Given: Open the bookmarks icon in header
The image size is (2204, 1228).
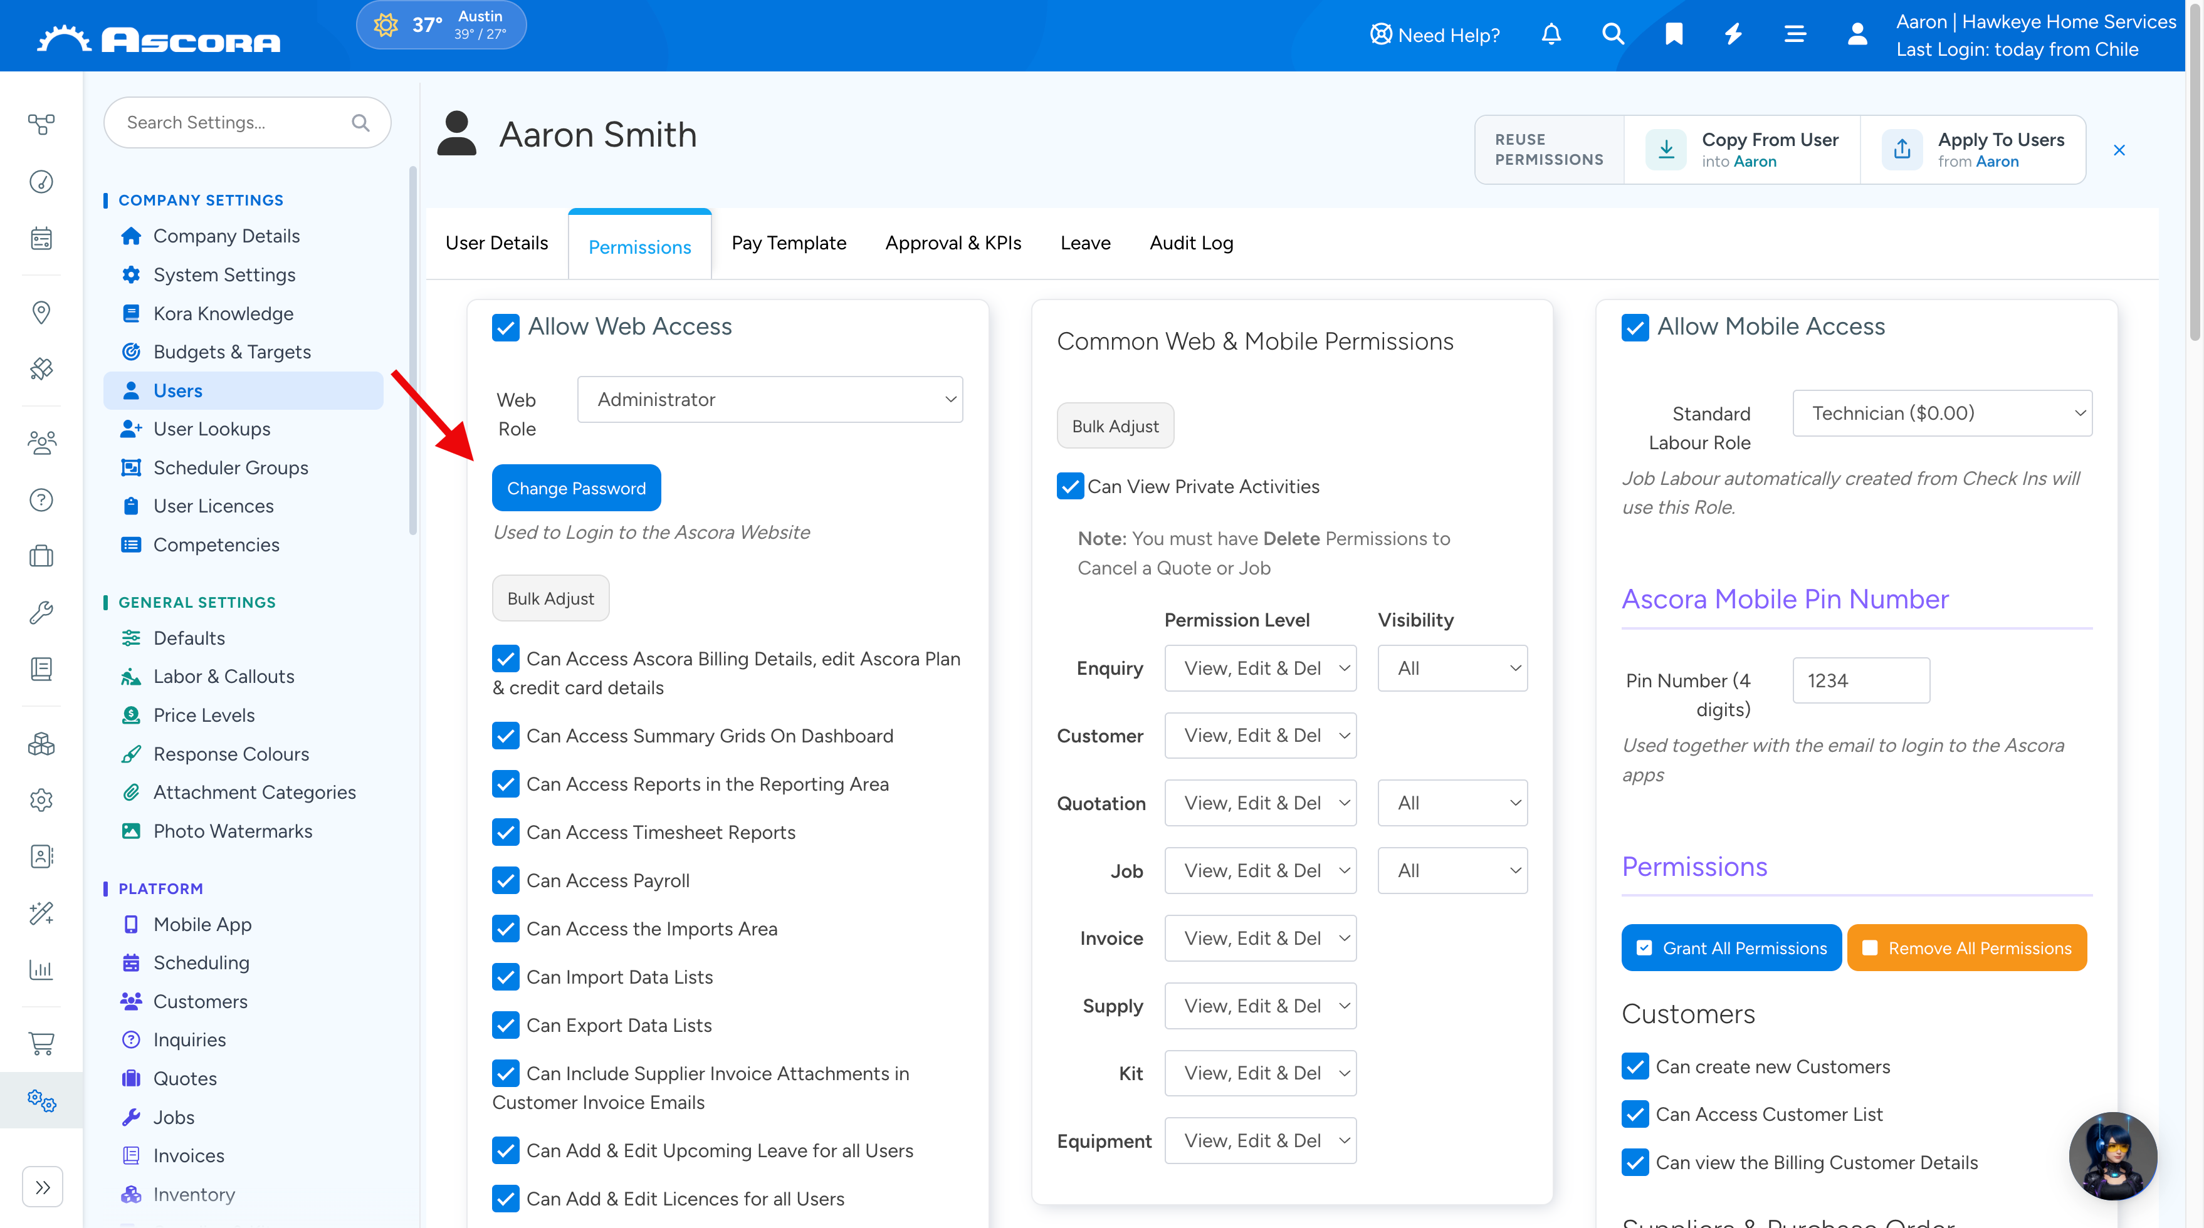Looking at the screenshot, I should [1674, 34].
